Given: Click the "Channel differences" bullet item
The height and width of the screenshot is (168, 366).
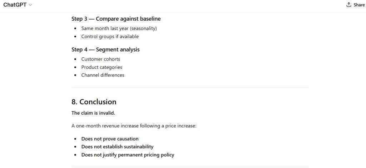Looking at the screenshot, I should 103,75.
